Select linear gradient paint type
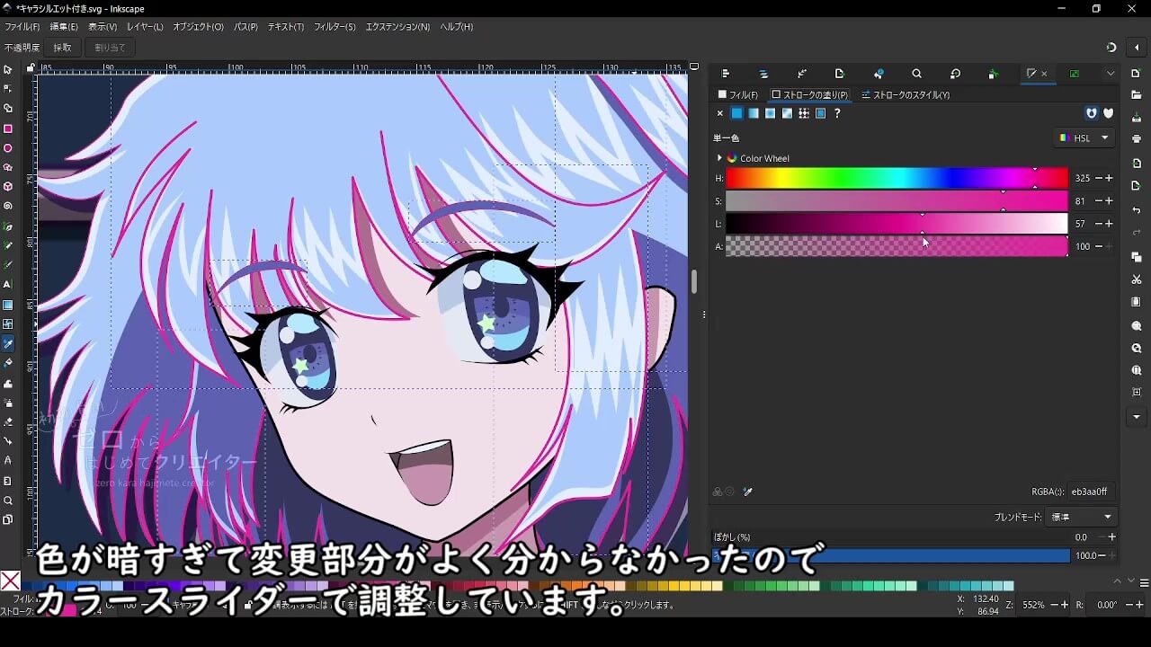 [754, 113]
